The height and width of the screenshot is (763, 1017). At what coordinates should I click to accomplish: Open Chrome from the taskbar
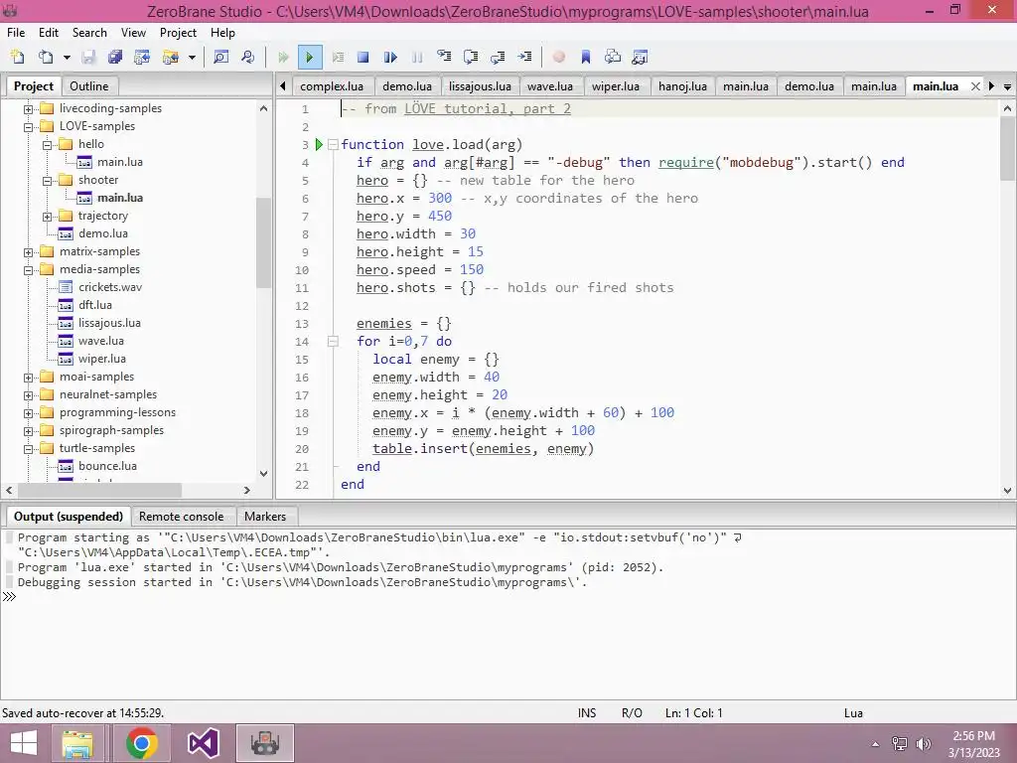[x=141, y=743]
